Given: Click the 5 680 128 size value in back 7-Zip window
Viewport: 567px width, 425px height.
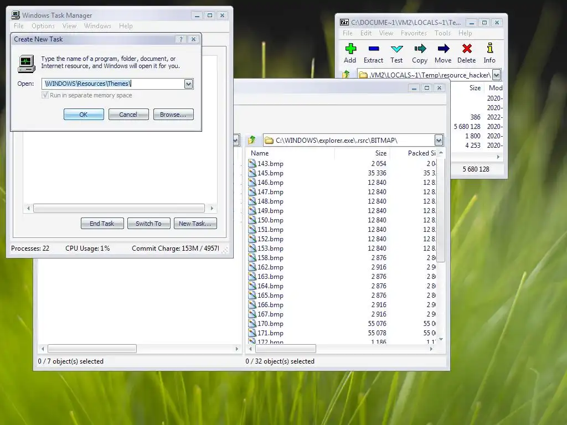Looking at the screenshot, I should pos(467,127).
